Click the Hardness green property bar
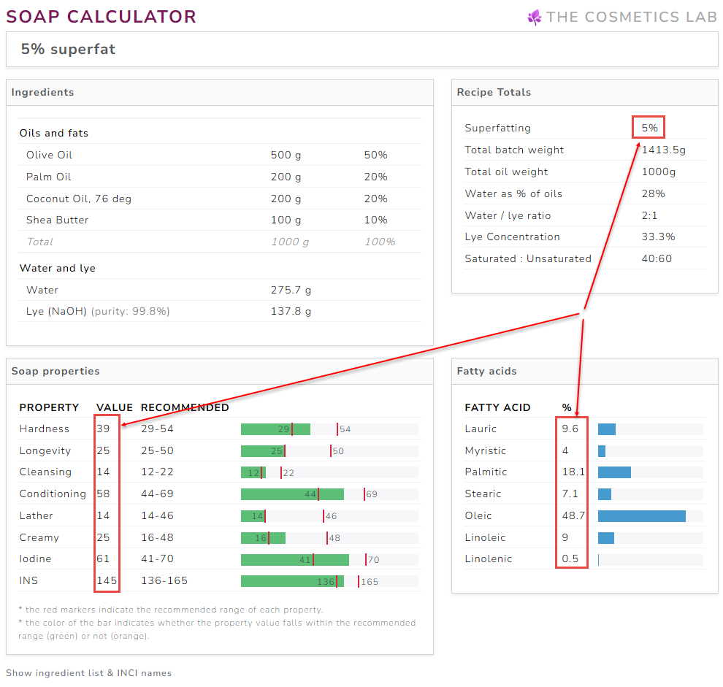Image resolution: width=723 pixels, height=687 pixels. click(275, 429)
